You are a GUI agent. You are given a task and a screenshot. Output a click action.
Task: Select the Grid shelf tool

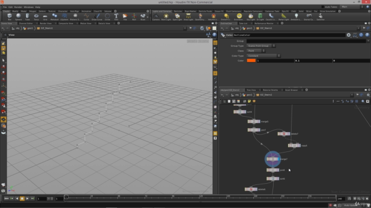point(45,17)
